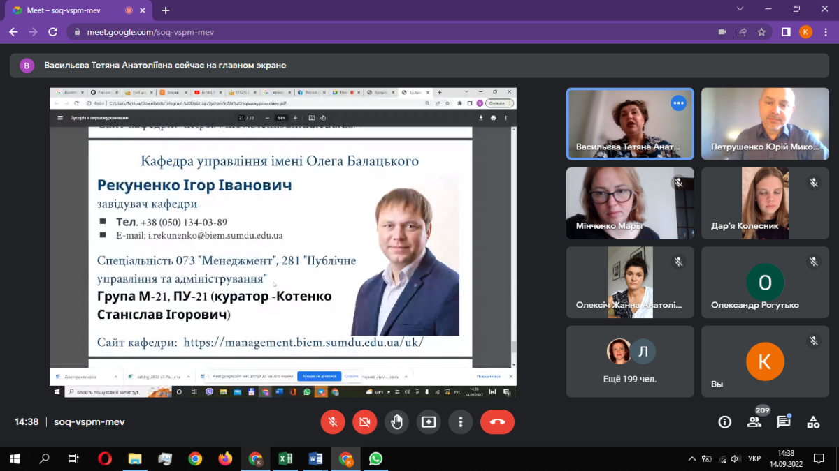Open the activities panel
The width and height of the screenshot is (839, 471).
point(813,422)
